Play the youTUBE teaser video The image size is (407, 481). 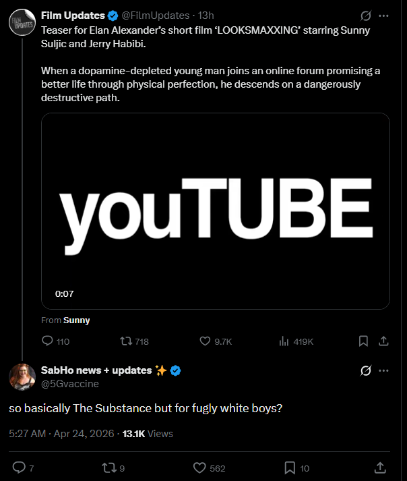click(216, 210)
